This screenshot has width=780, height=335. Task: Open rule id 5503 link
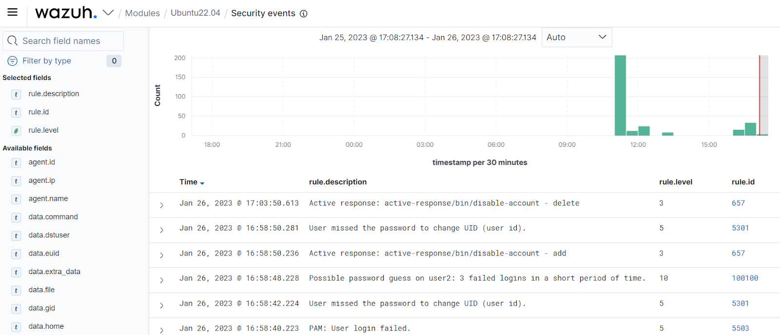741,329
